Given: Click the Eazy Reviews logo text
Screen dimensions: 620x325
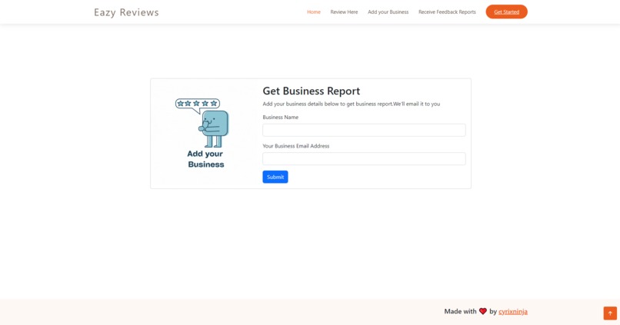Looking at the screenshot, I should point(126,12).
